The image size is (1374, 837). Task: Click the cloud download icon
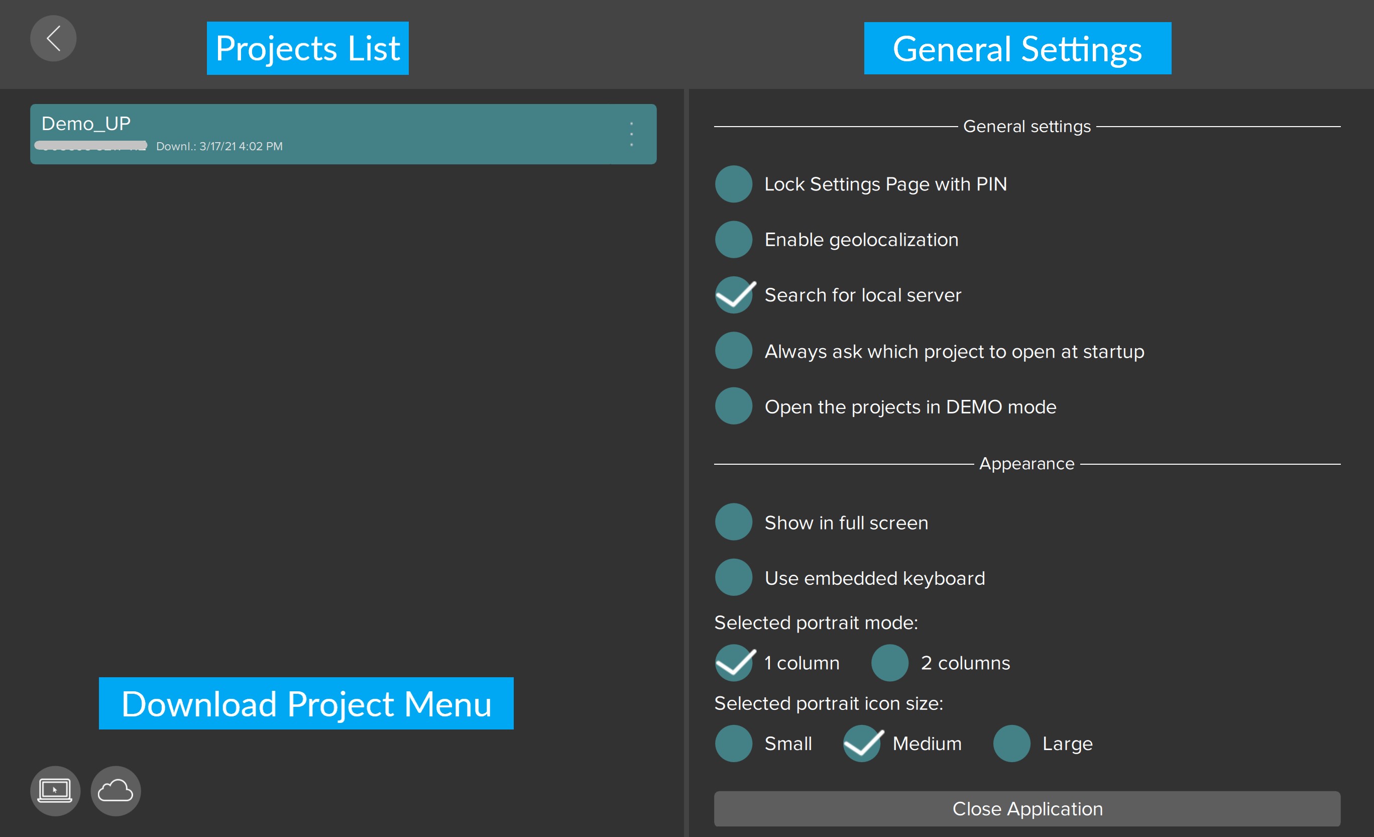click(116, 790)
